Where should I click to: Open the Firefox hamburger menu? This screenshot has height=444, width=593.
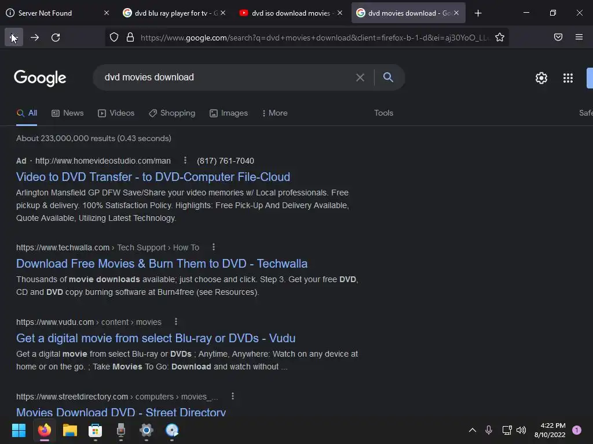pyautogui.click(x=579, y=37)
